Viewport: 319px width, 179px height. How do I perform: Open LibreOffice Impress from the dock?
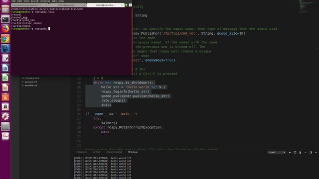click(x=5, y=88)
